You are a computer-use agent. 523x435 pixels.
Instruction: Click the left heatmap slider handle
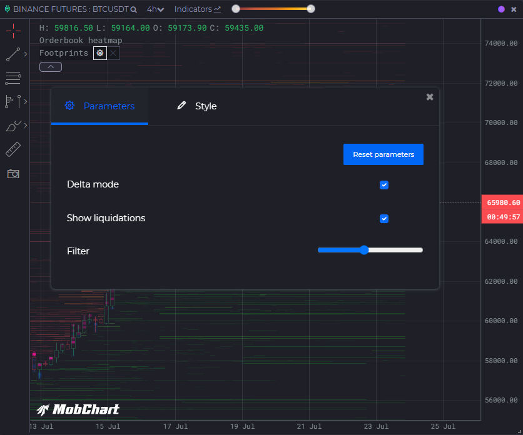236,9
